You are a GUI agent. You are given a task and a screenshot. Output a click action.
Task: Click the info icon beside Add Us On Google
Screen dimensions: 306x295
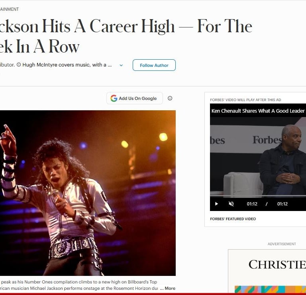[x=170, y=98]
